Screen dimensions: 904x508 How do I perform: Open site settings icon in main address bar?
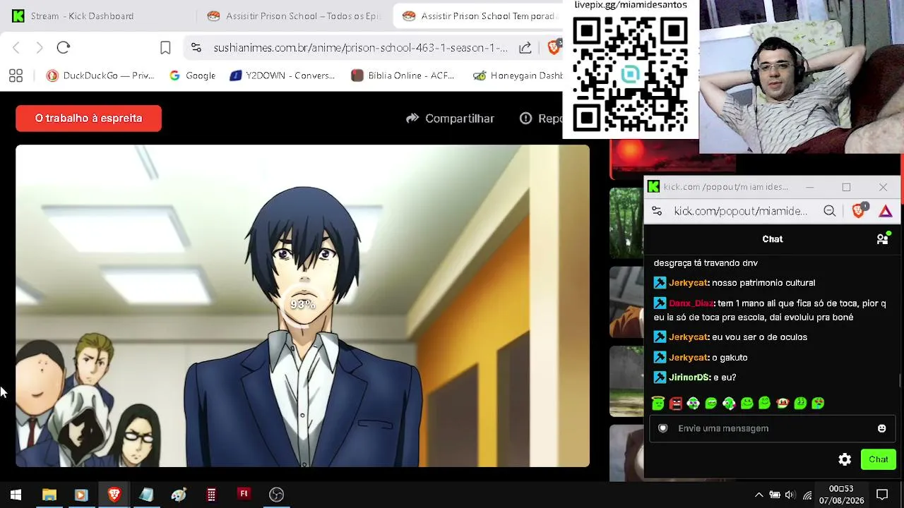196,48
